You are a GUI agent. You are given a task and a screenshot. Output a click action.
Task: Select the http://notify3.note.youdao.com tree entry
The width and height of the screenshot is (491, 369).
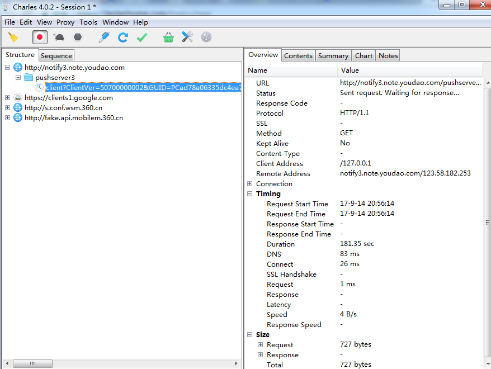(x=74, y=67)
